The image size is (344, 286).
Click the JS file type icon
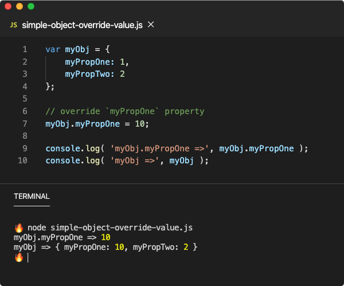[x=14, y=25]
